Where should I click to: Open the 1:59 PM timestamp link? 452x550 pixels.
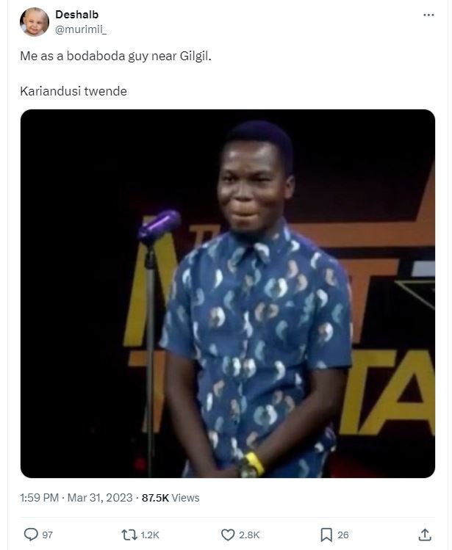39,498
